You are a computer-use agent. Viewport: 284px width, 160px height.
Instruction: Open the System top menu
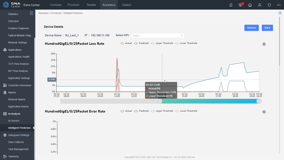(126, 5)
